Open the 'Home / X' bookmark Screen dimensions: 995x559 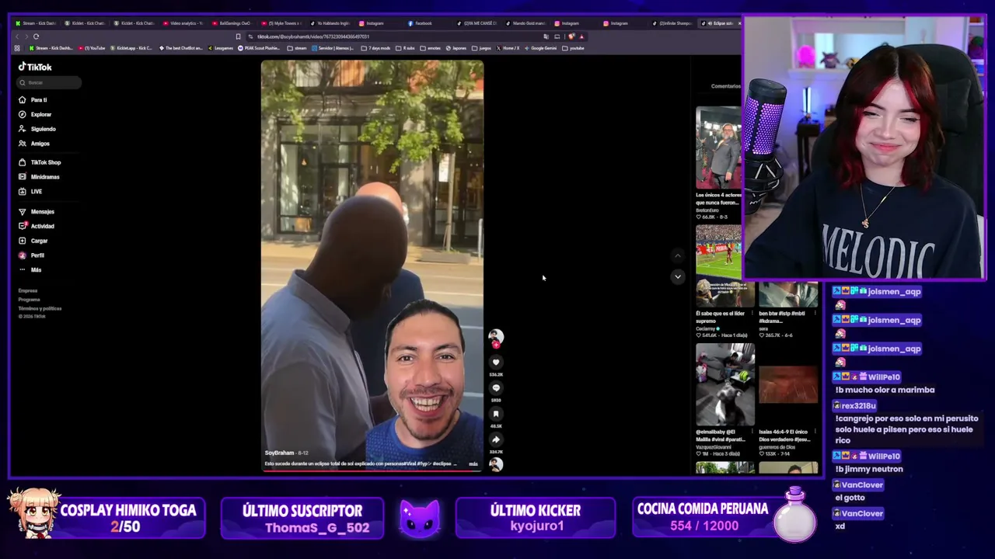[508, 48]
